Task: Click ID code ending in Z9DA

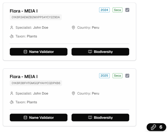Action: (36, 17)
